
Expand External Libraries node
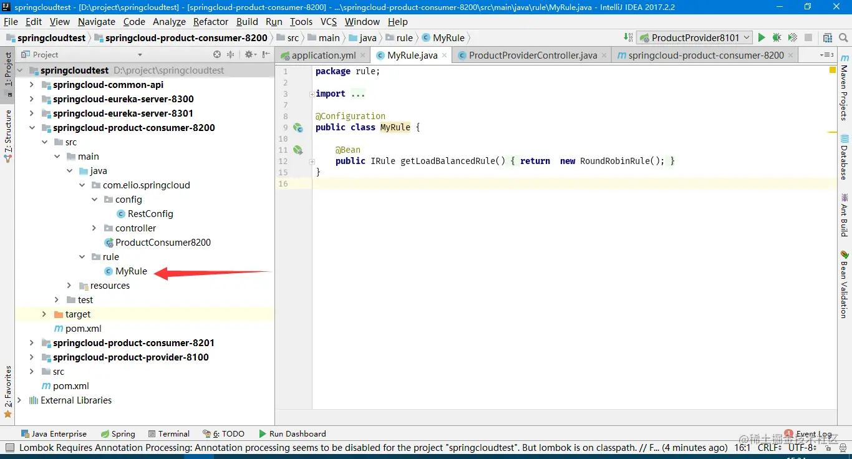(x=19, y=400)
